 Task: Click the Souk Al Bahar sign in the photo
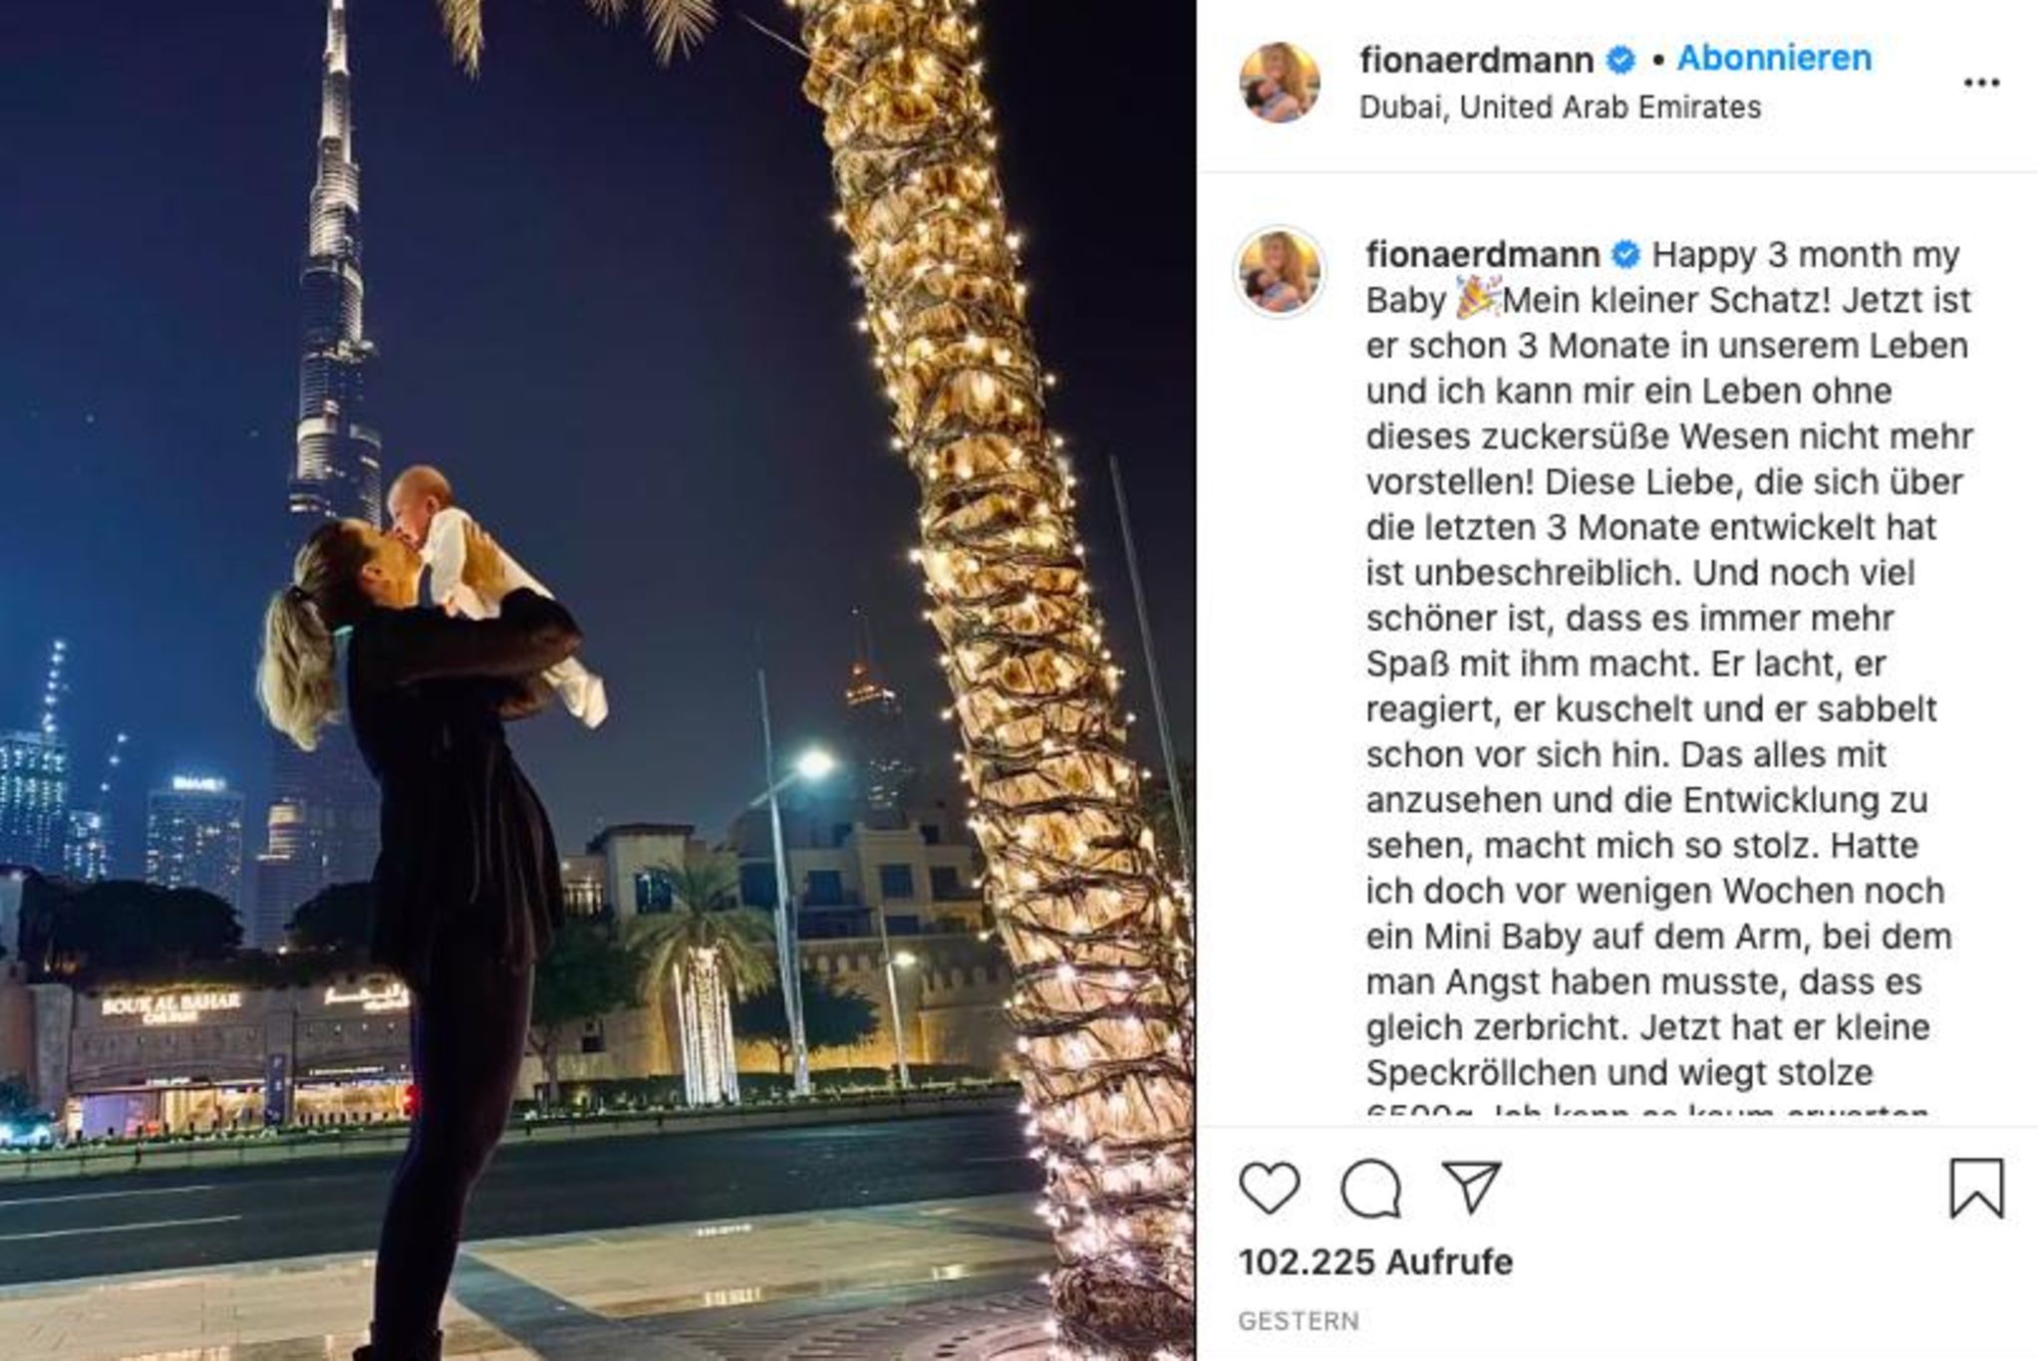170,1004
